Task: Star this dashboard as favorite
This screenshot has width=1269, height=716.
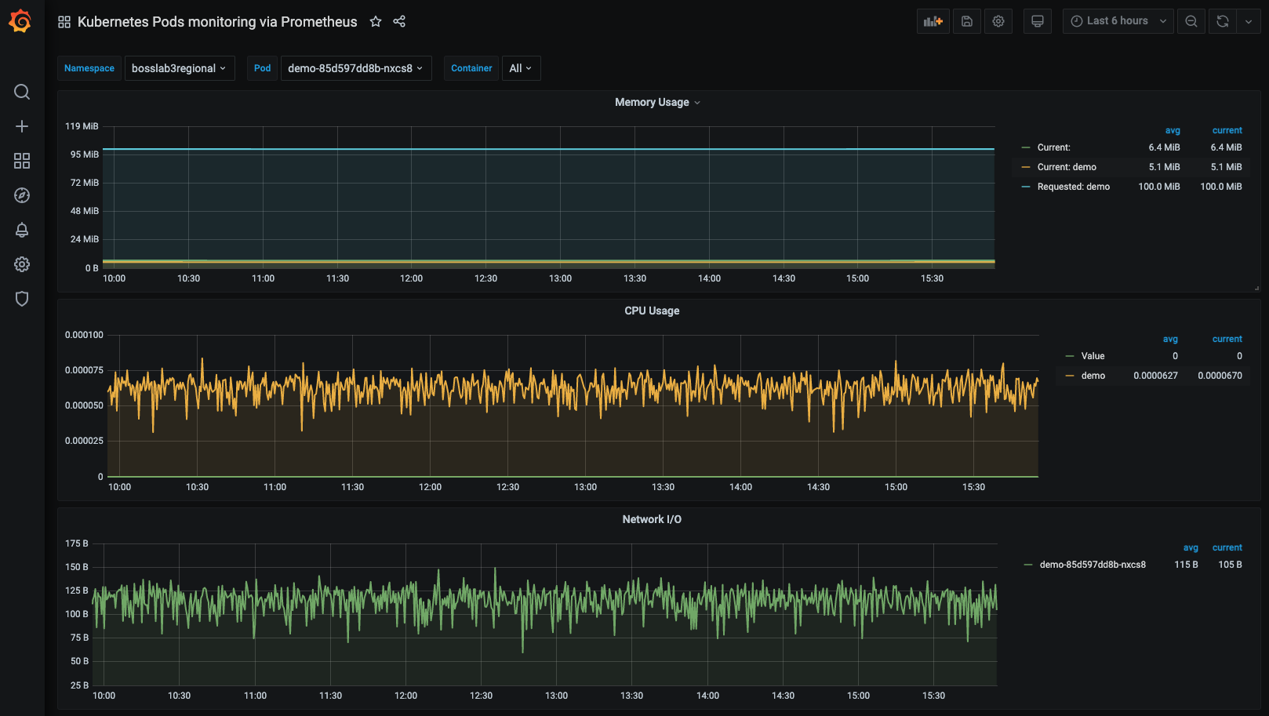Action: tap(376, 22)
